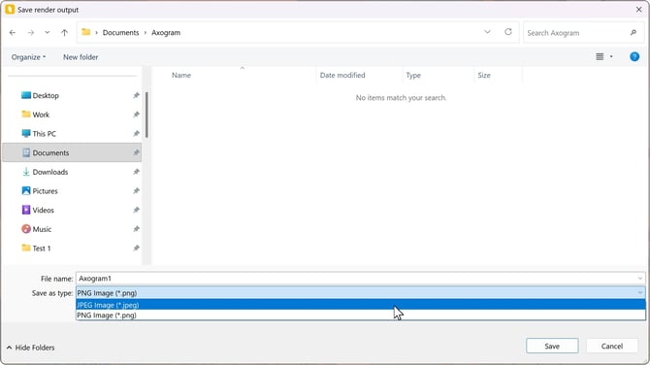Choose JPEG Image (*.jpeg) from list
650x365 pixels.
tap(360, 305)
